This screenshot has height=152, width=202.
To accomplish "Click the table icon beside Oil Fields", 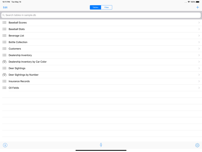I will coord(4,88).
